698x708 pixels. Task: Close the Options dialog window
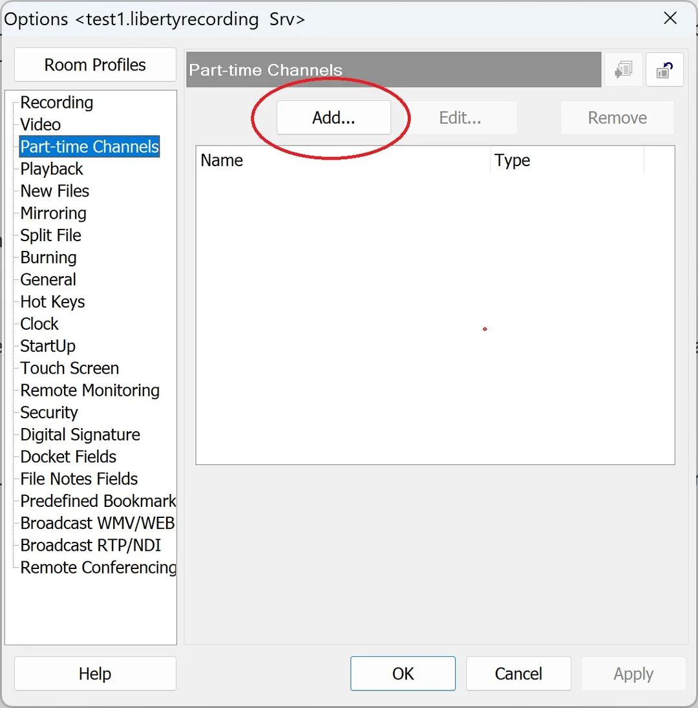coord(670,19)
